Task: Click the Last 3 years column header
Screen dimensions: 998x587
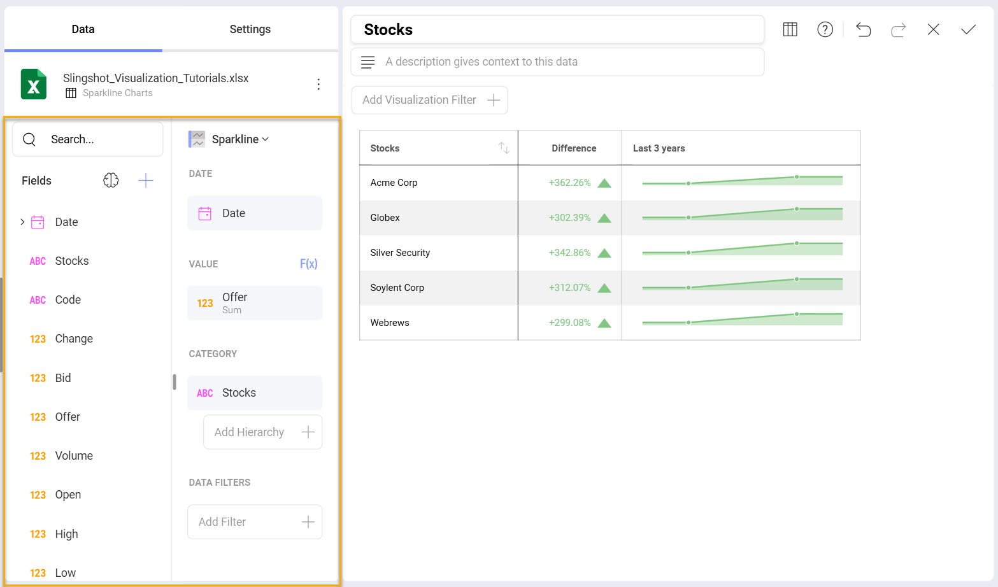Action: [659, 148]
